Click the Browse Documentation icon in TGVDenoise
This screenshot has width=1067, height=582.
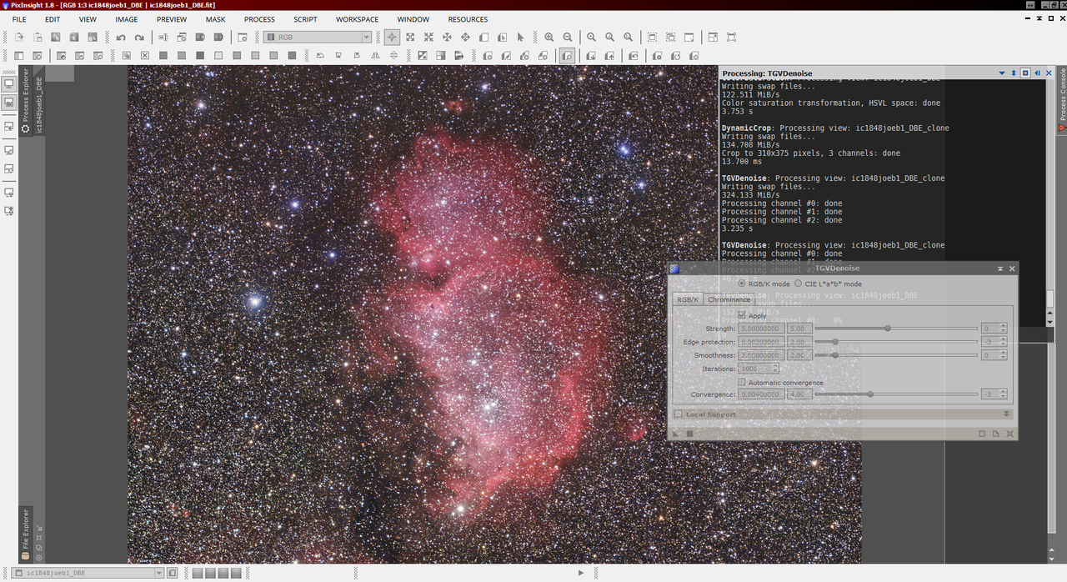pyautogui.click(x=995, y=434)
